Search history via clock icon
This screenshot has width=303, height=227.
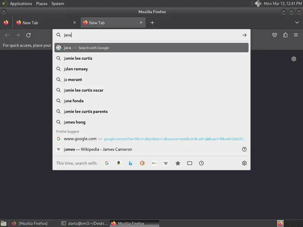pyautogui.click(x=201, y=163)
